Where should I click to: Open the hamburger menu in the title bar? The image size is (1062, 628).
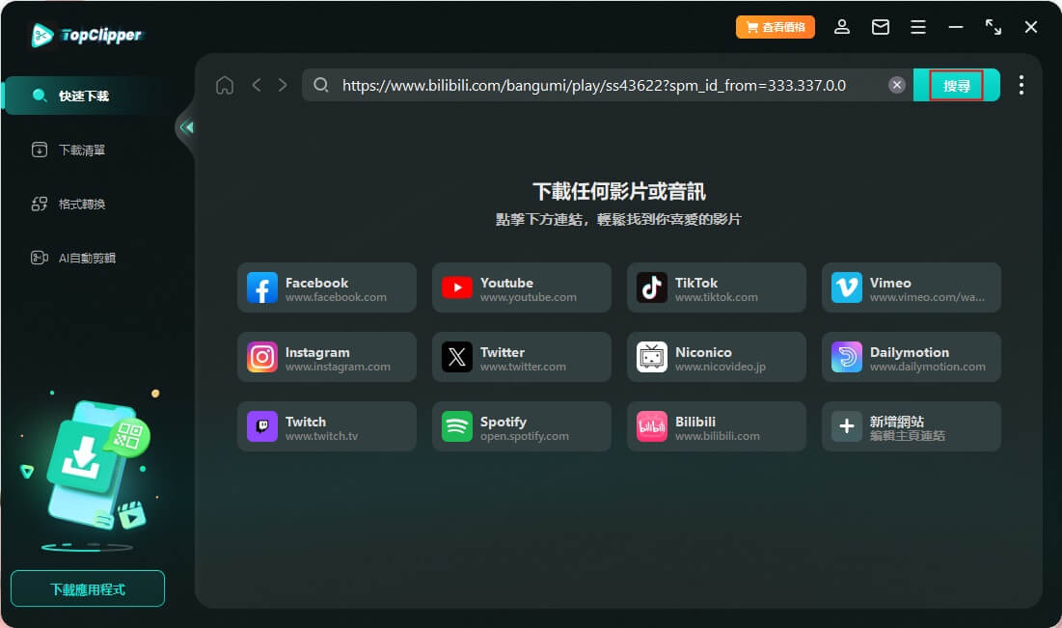pos(918,27)
